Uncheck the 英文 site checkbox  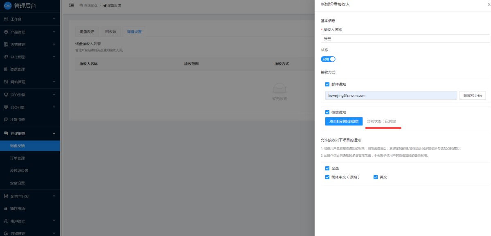[x=376, y=177]
